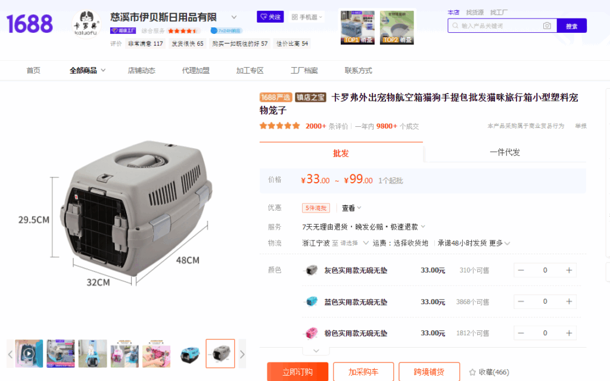Switch to the 一件代发 tab

pyautogui.click(x=505, y=152)
